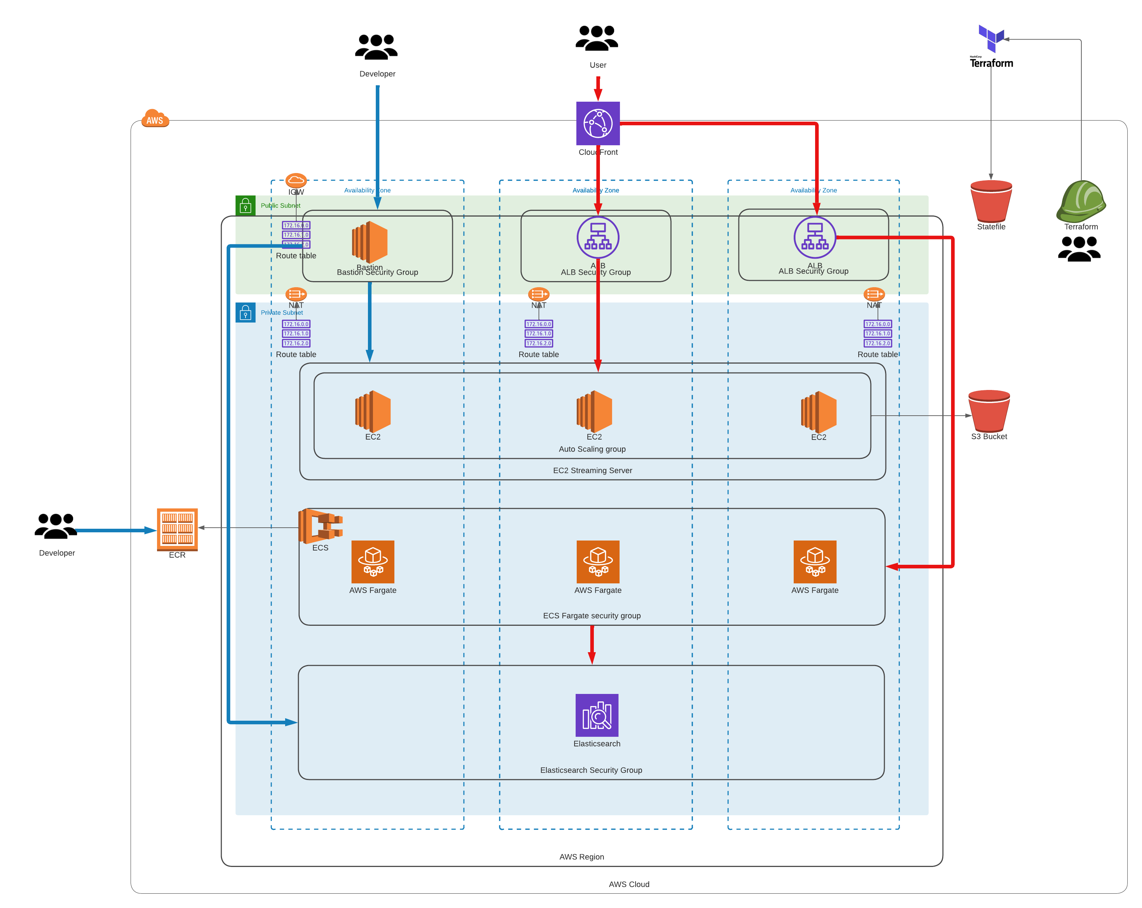
Task: Select the Public Subnet lock icon
Action: pyautogui.click(x=245, y=206)
